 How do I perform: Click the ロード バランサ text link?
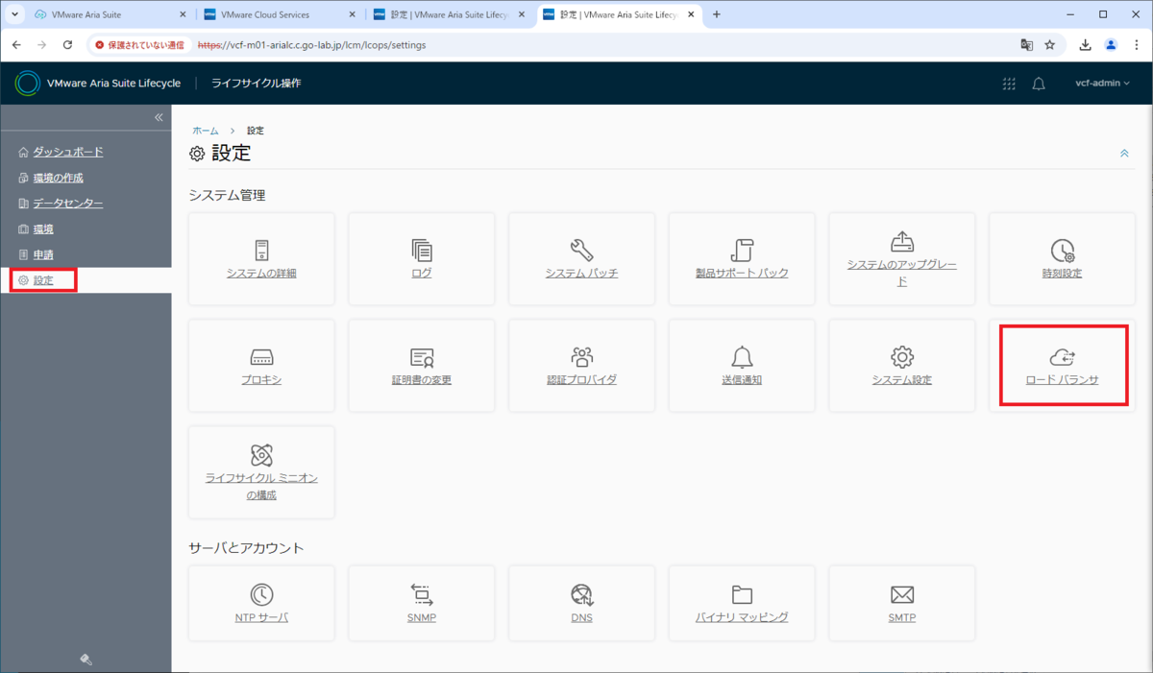tap(1062, 380)
